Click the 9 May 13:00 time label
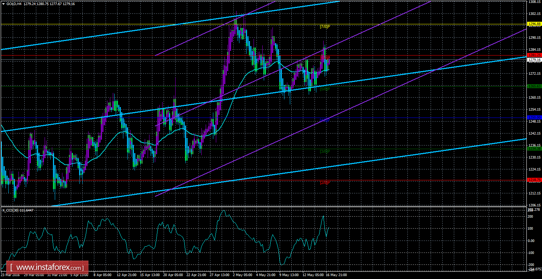Viewport: 542px width, 279px height. [x=290, y=275]
